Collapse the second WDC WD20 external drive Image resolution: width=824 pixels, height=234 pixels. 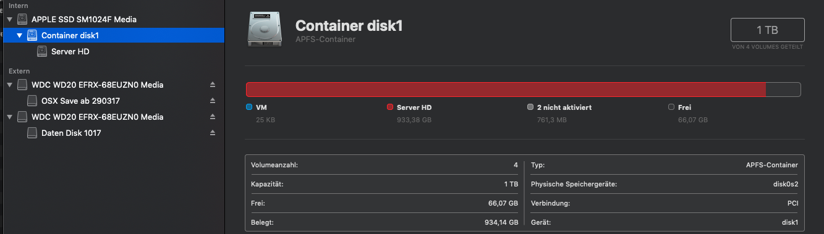[x=9, y=117]
